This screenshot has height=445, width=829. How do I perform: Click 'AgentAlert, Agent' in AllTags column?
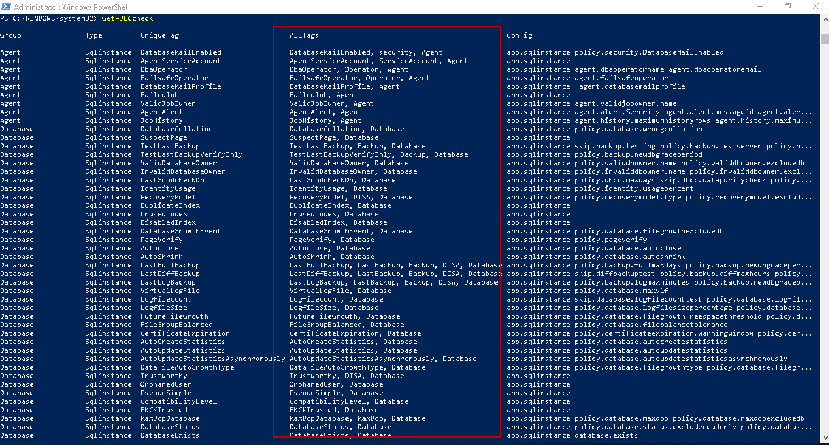325,112
